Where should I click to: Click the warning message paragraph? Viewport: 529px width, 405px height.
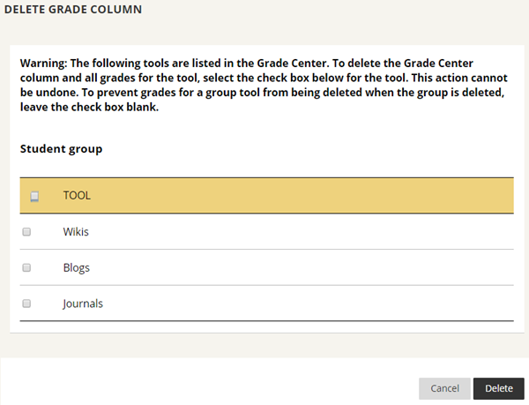(264, 85)
